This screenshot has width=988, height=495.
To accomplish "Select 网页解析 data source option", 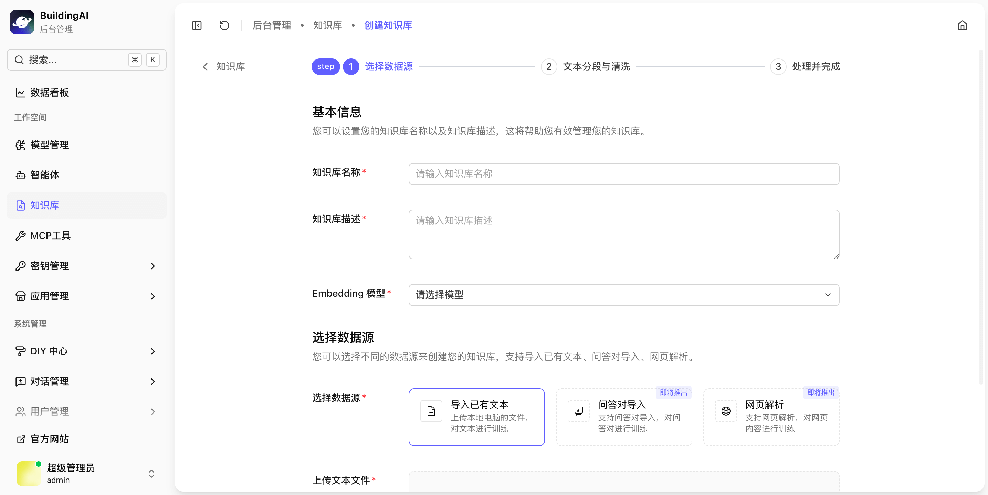I will tap(771, 417).
